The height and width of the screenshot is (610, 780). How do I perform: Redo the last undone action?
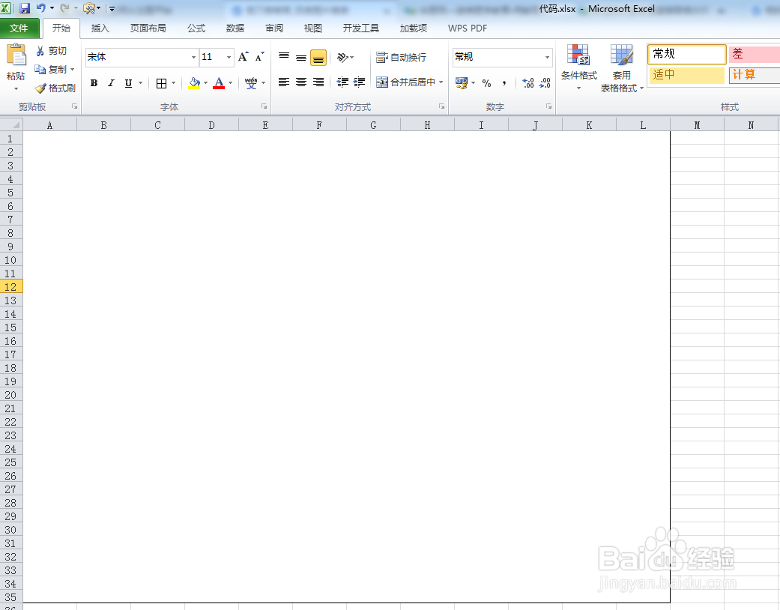64,8
